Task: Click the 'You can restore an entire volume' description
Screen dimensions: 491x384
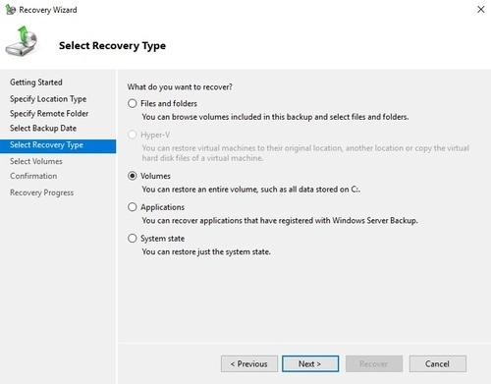Action: click(x=251, y=190)
